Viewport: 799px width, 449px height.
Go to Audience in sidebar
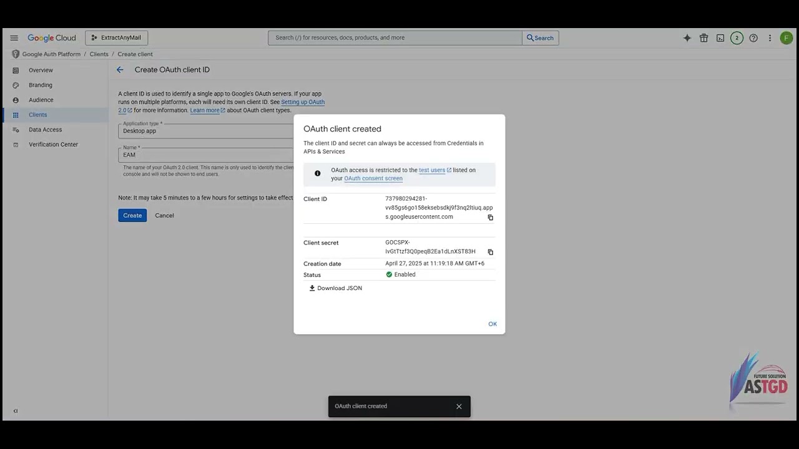[41, 100]
